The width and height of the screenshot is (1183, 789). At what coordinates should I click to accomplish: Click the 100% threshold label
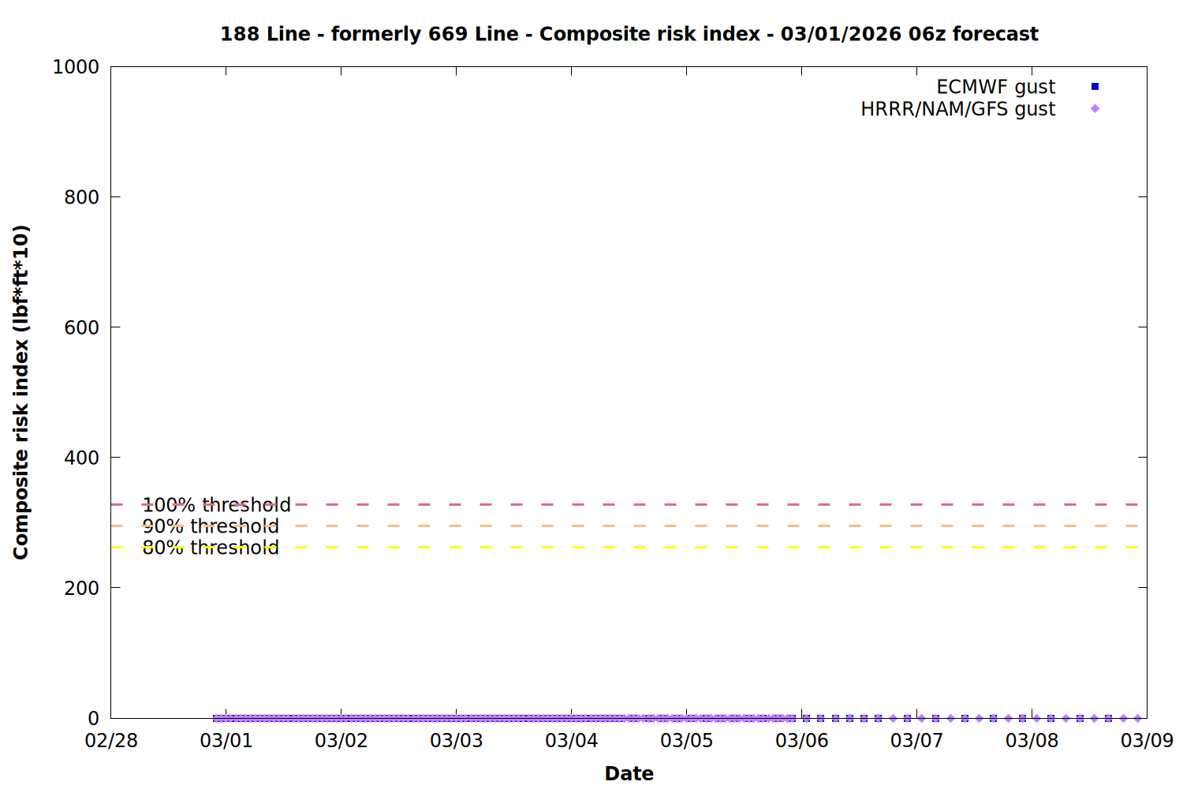point(216,505)
